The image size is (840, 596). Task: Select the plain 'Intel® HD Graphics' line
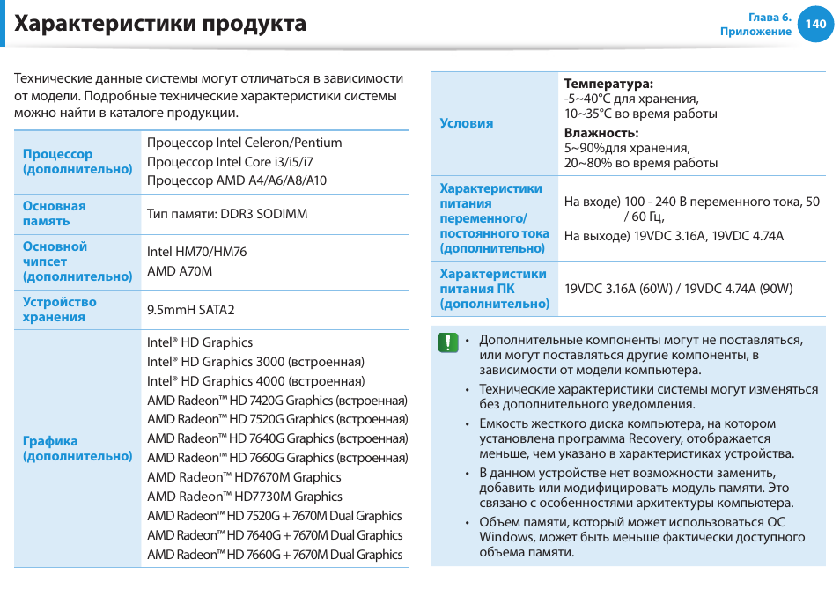click(x=200, y=342)
